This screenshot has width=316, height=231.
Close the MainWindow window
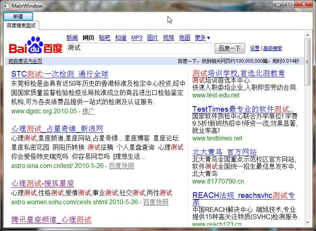click(304, 4)
